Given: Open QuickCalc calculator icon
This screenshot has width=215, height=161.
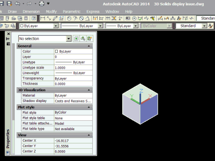Looking at the screenshot, I should pos(26,18).
